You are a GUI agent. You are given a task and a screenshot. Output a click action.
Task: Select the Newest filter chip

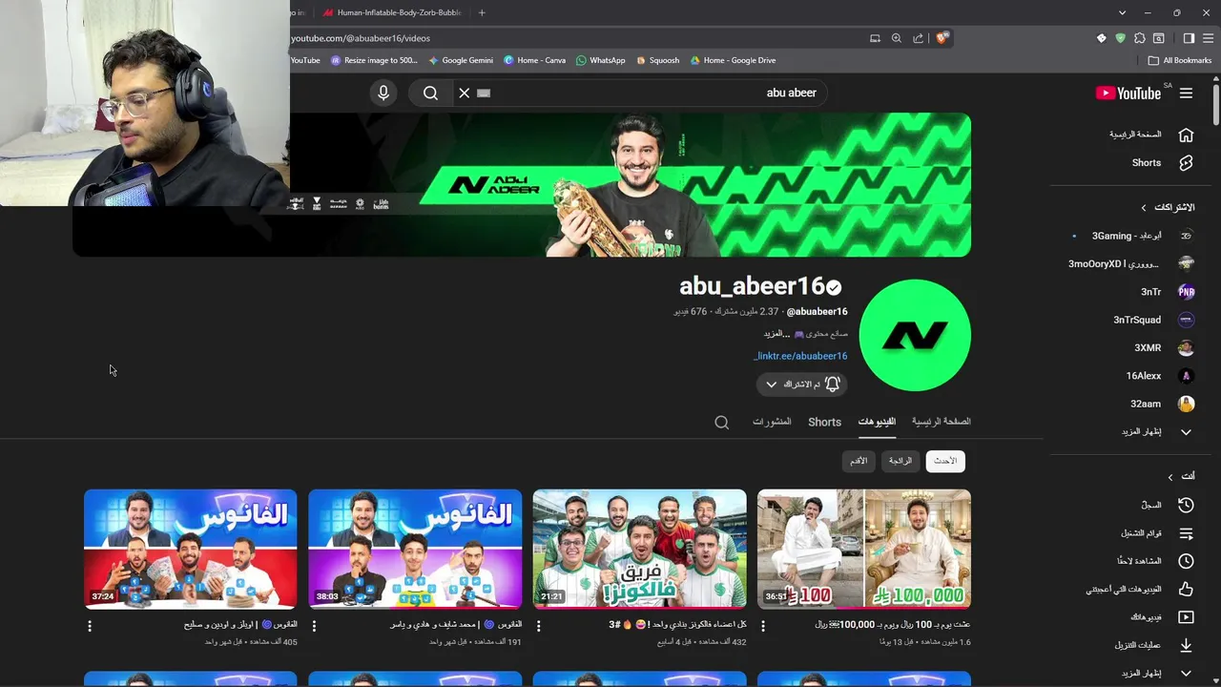(x=945, y=461)
